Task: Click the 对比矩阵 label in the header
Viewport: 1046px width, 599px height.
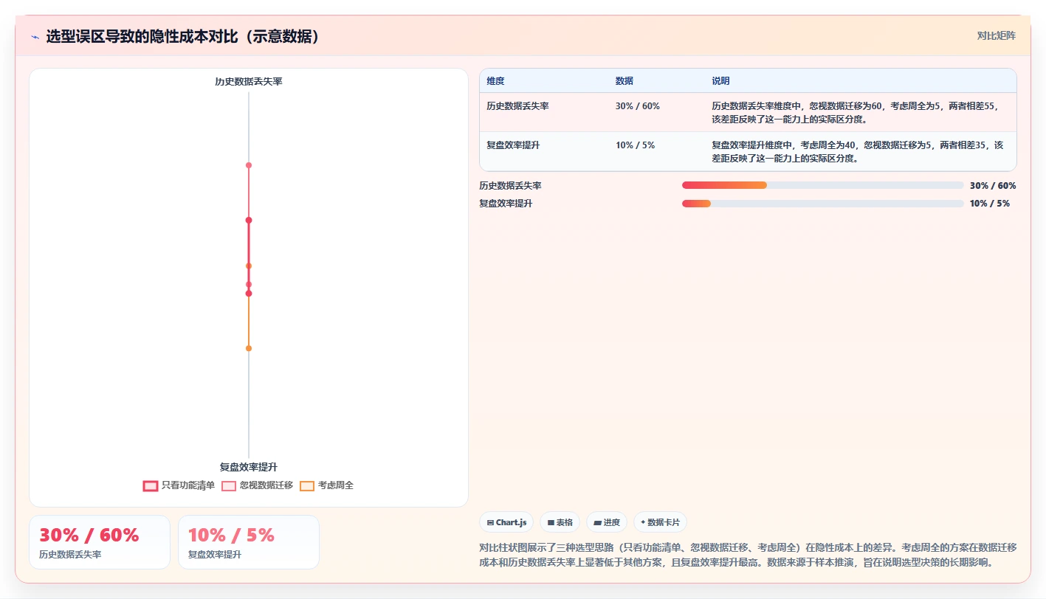Action: click(x=996, y=35)
